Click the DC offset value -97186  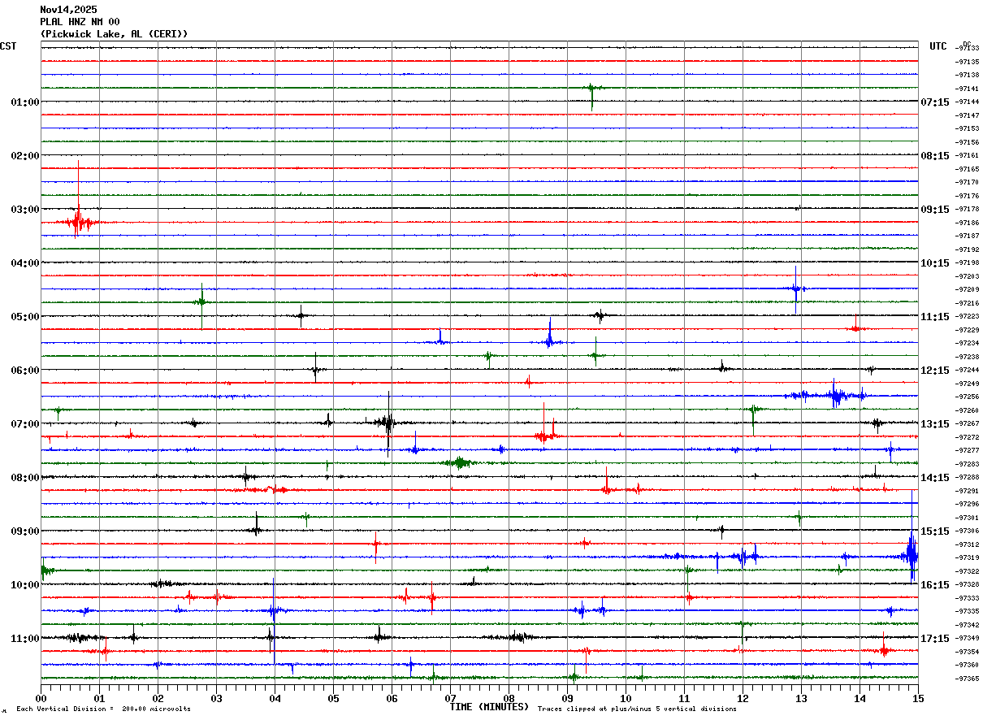(968, 223)
